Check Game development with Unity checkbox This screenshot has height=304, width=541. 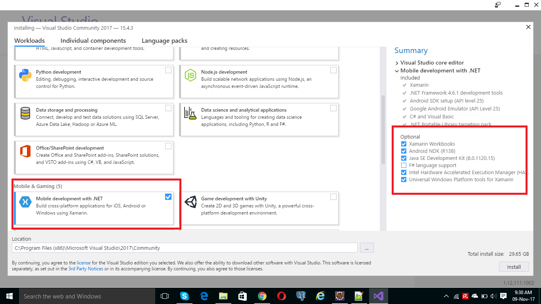coord(333,197)
